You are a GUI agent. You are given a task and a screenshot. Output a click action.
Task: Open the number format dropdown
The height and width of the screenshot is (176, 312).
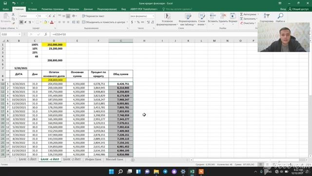[x=153, y=16]
